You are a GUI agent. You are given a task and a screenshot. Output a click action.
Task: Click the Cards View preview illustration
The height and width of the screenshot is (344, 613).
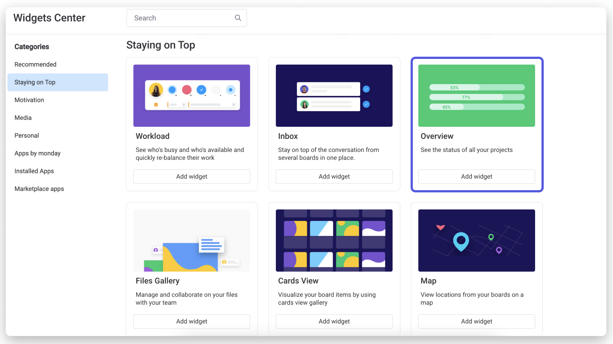(334, 240)
